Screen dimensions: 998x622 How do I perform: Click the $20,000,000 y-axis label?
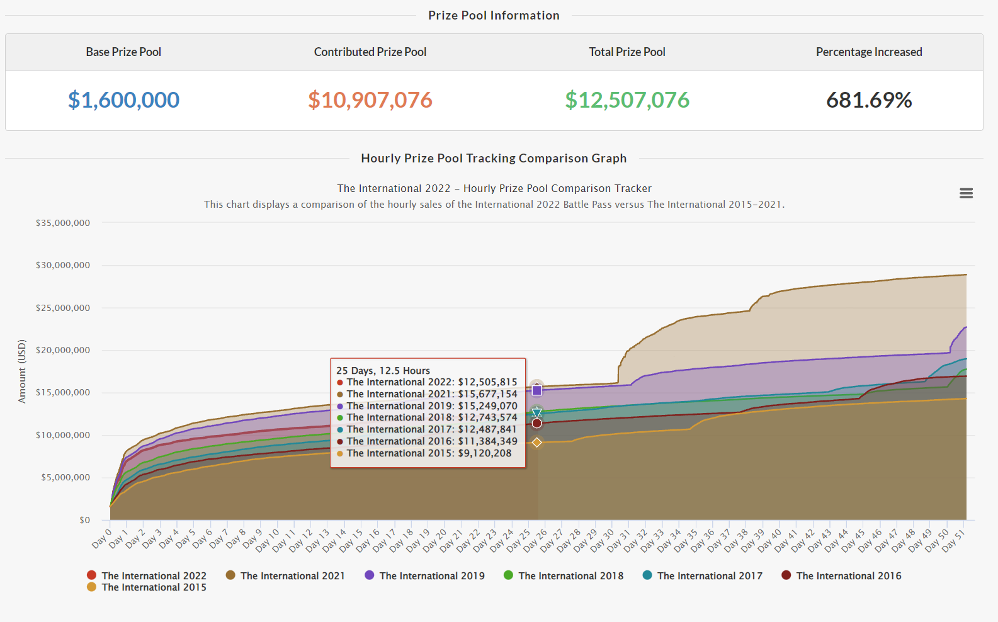[63, 350]
